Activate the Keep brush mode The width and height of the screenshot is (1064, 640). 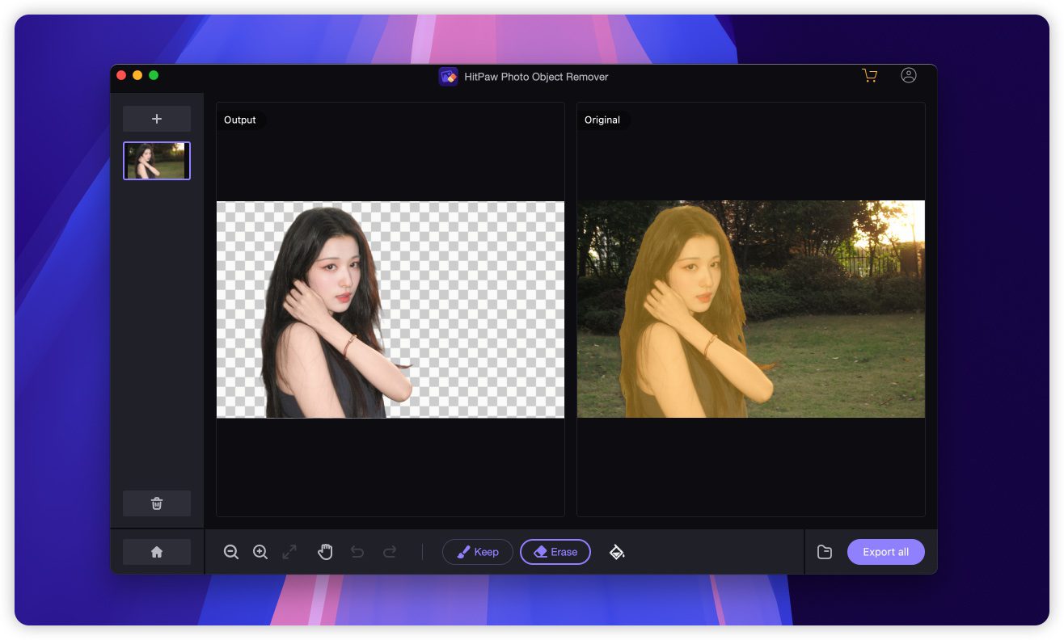coord(478,552)
